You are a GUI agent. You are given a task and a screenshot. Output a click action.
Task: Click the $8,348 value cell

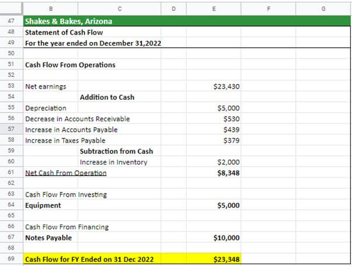coord(213,173)
